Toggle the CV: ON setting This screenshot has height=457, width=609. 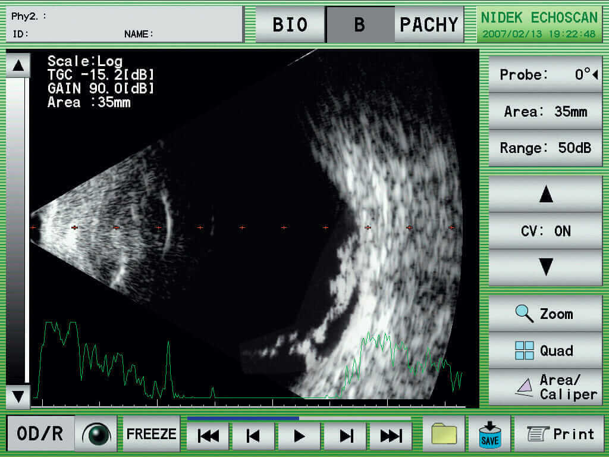[x=545, y=231]
